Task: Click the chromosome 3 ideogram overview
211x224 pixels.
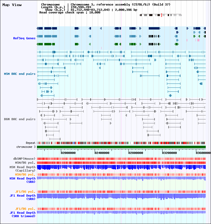Action: (x=161, y=15)
